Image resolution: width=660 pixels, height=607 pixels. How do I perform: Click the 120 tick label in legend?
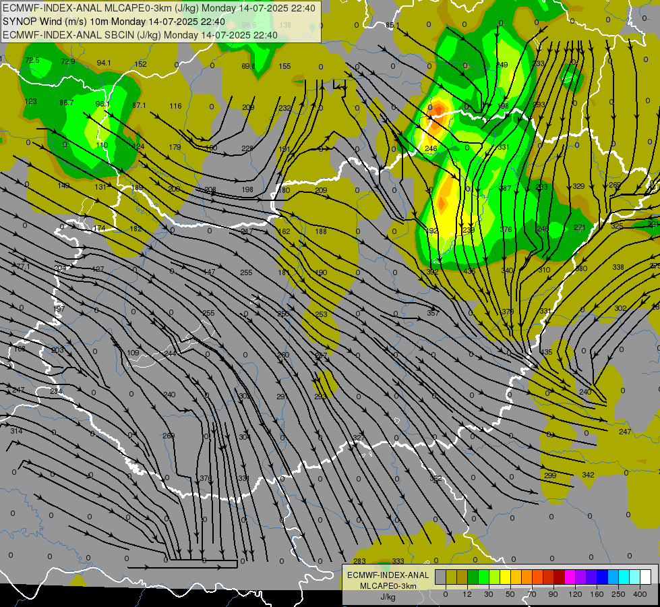point(575,594)
